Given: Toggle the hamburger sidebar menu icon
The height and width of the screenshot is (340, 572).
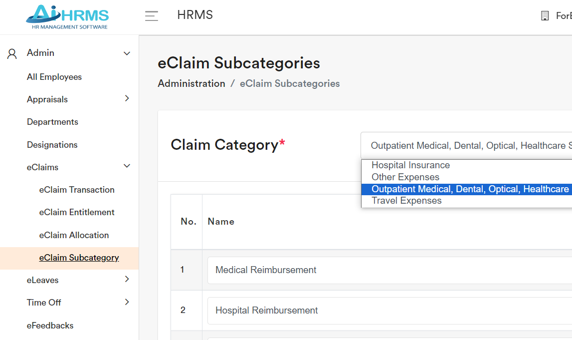Looking at the screenshot, I should tap(152, 16).
